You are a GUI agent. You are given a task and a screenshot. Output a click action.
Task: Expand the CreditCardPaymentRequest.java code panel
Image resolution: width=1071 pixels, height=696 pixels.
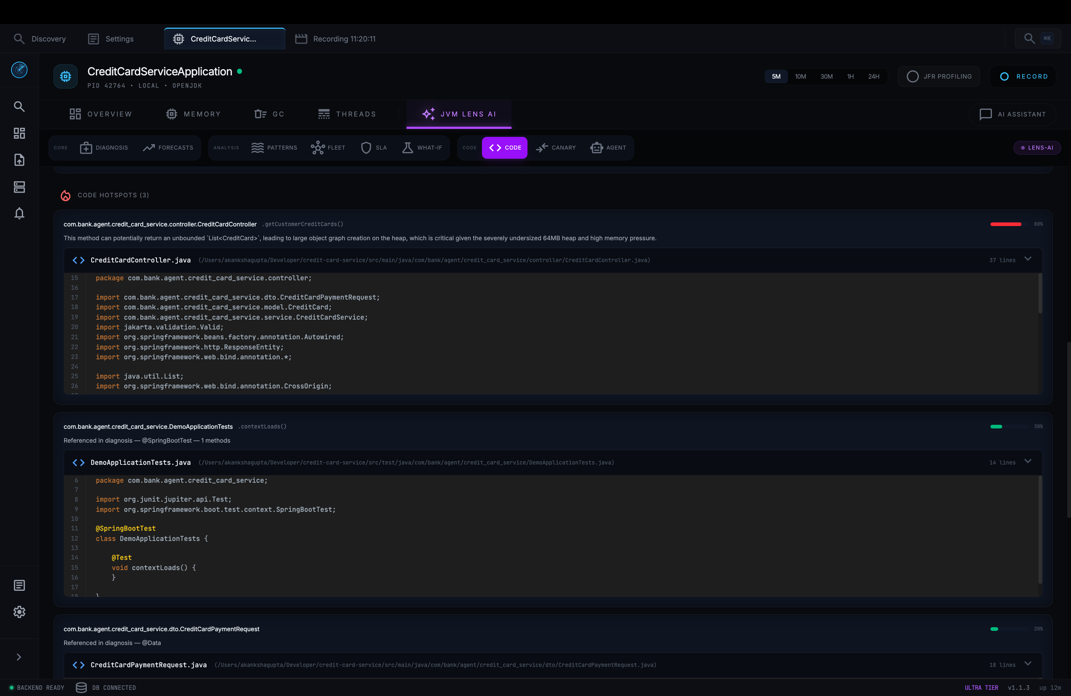tap(1028, 665)
